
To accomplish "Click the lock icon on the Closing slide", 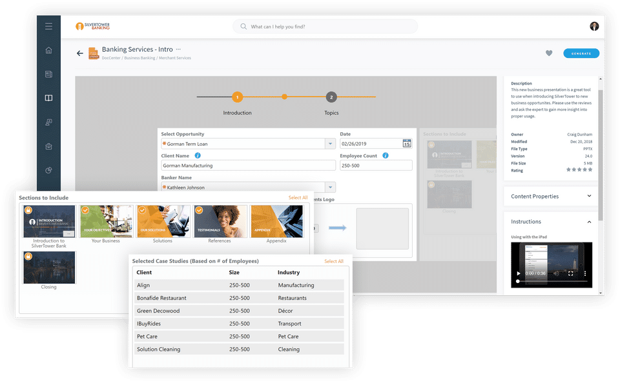I will (x=28, y=257).
